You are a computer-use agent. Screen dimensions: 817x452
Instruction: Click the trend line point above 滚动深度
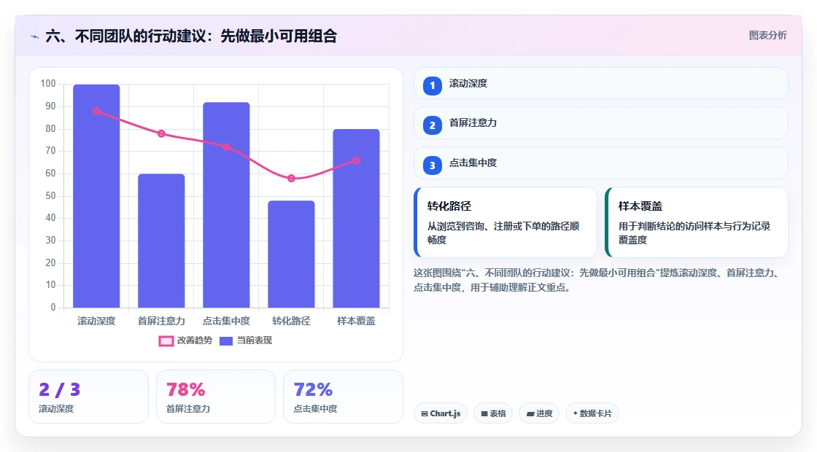[x=96, y=111]
